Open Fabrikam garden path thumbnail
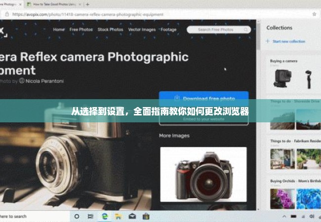Image resolution: width=321 pixels, height=222 pixels. (309, 159)
